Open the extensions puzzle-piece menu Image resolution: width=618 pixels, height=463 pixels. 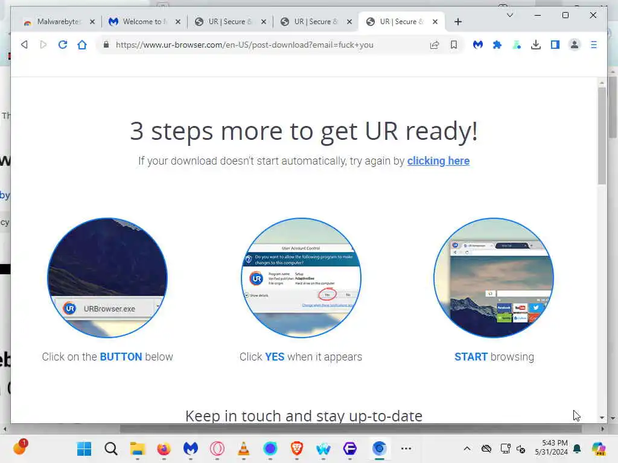click(497, 45)
